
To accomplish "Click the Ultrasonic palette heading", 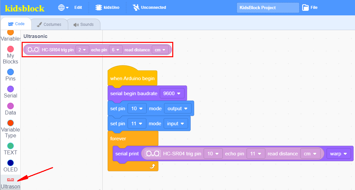I will click(x=35, y=36).
